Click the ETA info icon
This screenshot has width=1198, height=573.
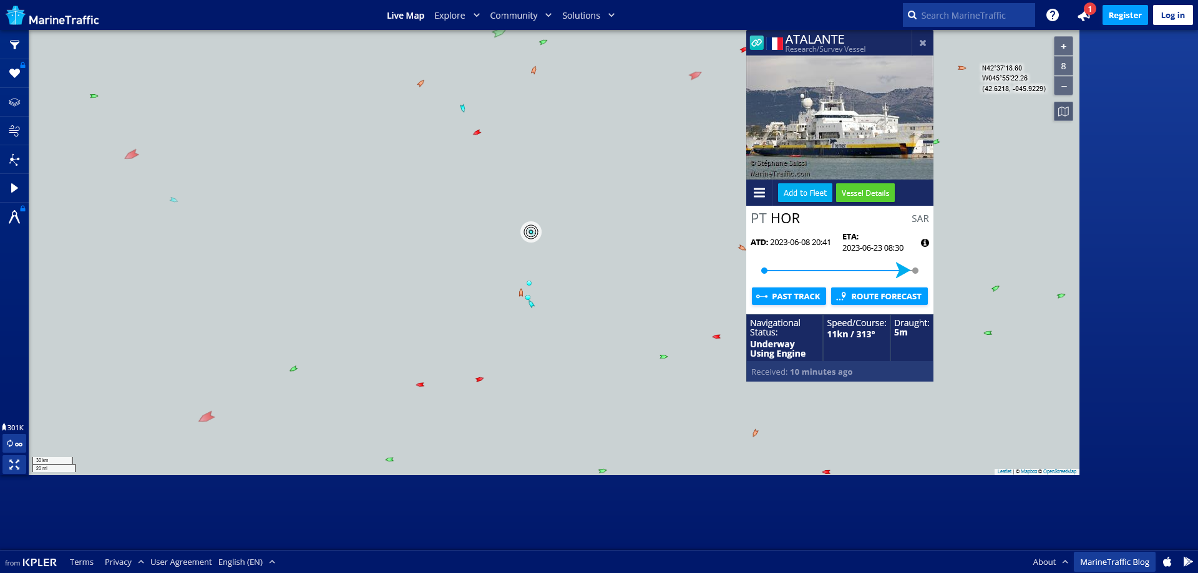point(925,243)
